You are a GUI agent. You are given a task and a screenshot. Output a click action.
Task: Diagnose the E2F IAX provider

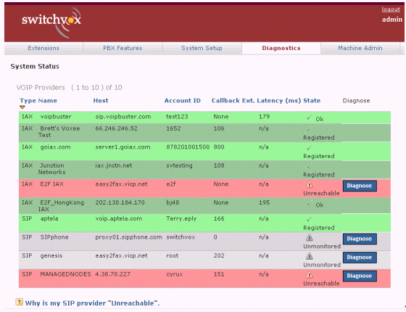pos(360,186)
